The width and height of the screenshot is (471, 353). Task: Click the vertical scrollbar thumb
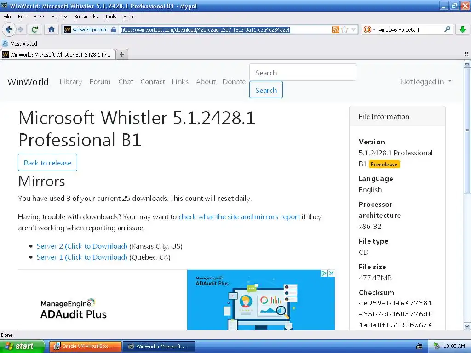467,131
